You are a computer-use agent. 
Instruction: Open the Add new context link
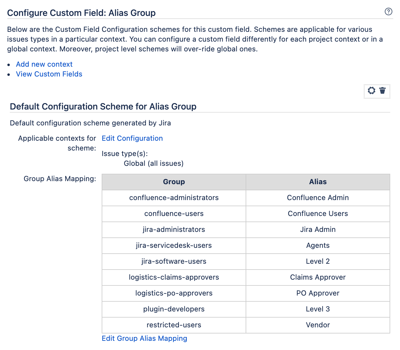[44, 64]
